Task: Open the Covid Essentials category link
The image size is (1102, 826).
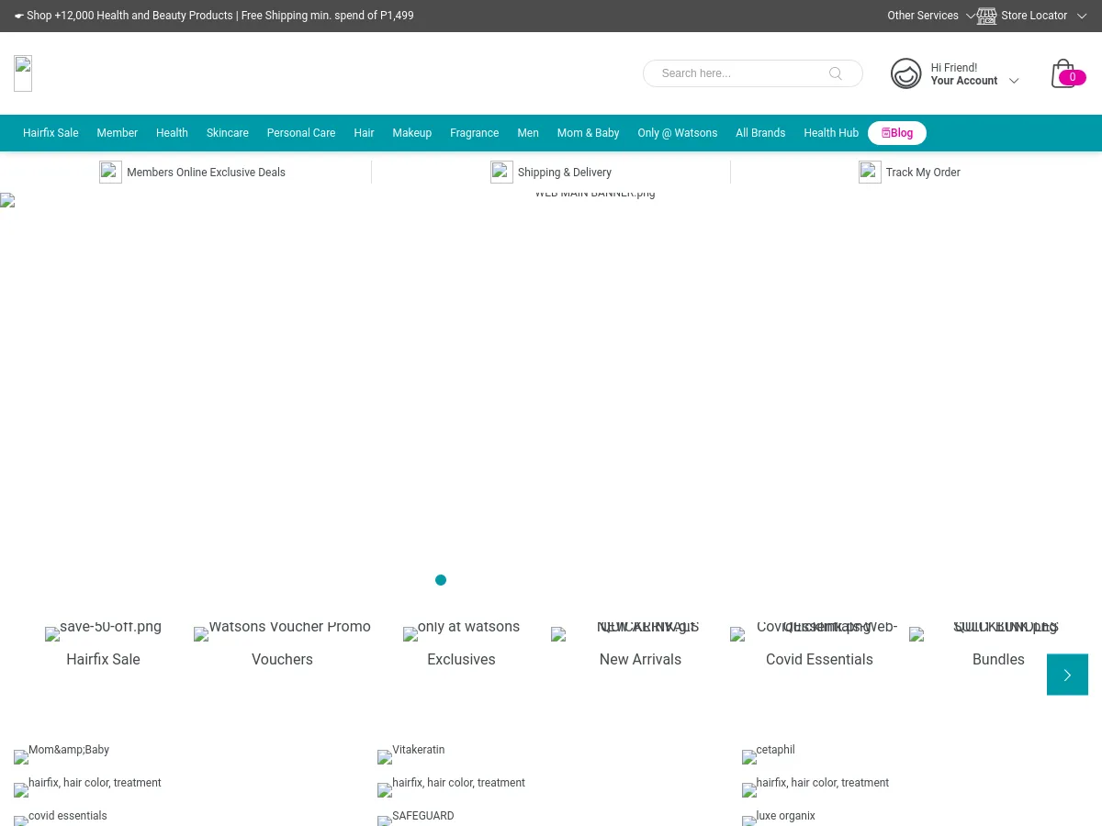Action: (x=819, y=659)
